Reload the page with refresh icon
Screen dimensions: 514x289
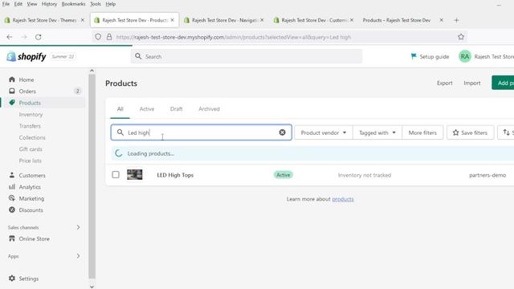[x=39, y=37]
